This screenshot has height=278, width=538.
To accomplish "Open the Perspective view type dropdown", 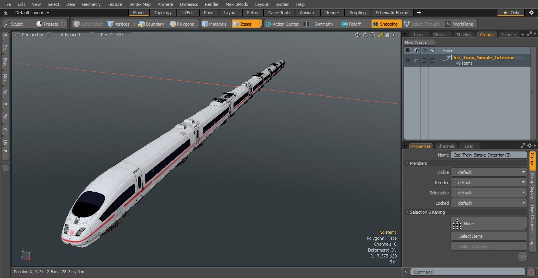I will [33, 35].
